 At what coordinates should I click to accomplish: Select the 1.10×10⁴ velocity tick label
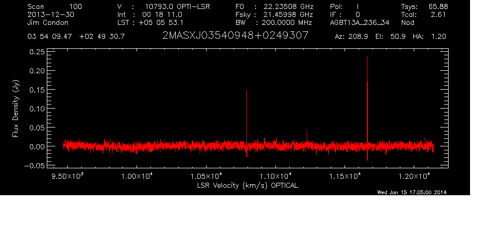click(276, 176)
